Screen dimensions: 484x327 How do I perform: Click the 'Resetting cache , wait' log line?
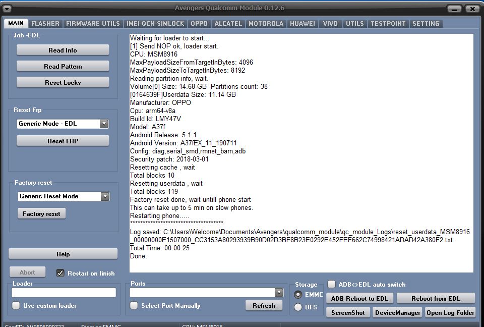pos(162,167)
